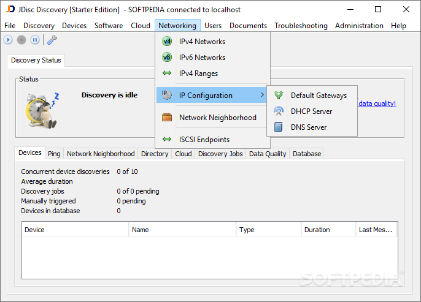Viewport: 421px width, 302px height.
Task: Click the ISCSI Endpoints arrows icon
Action: point(167,139)
